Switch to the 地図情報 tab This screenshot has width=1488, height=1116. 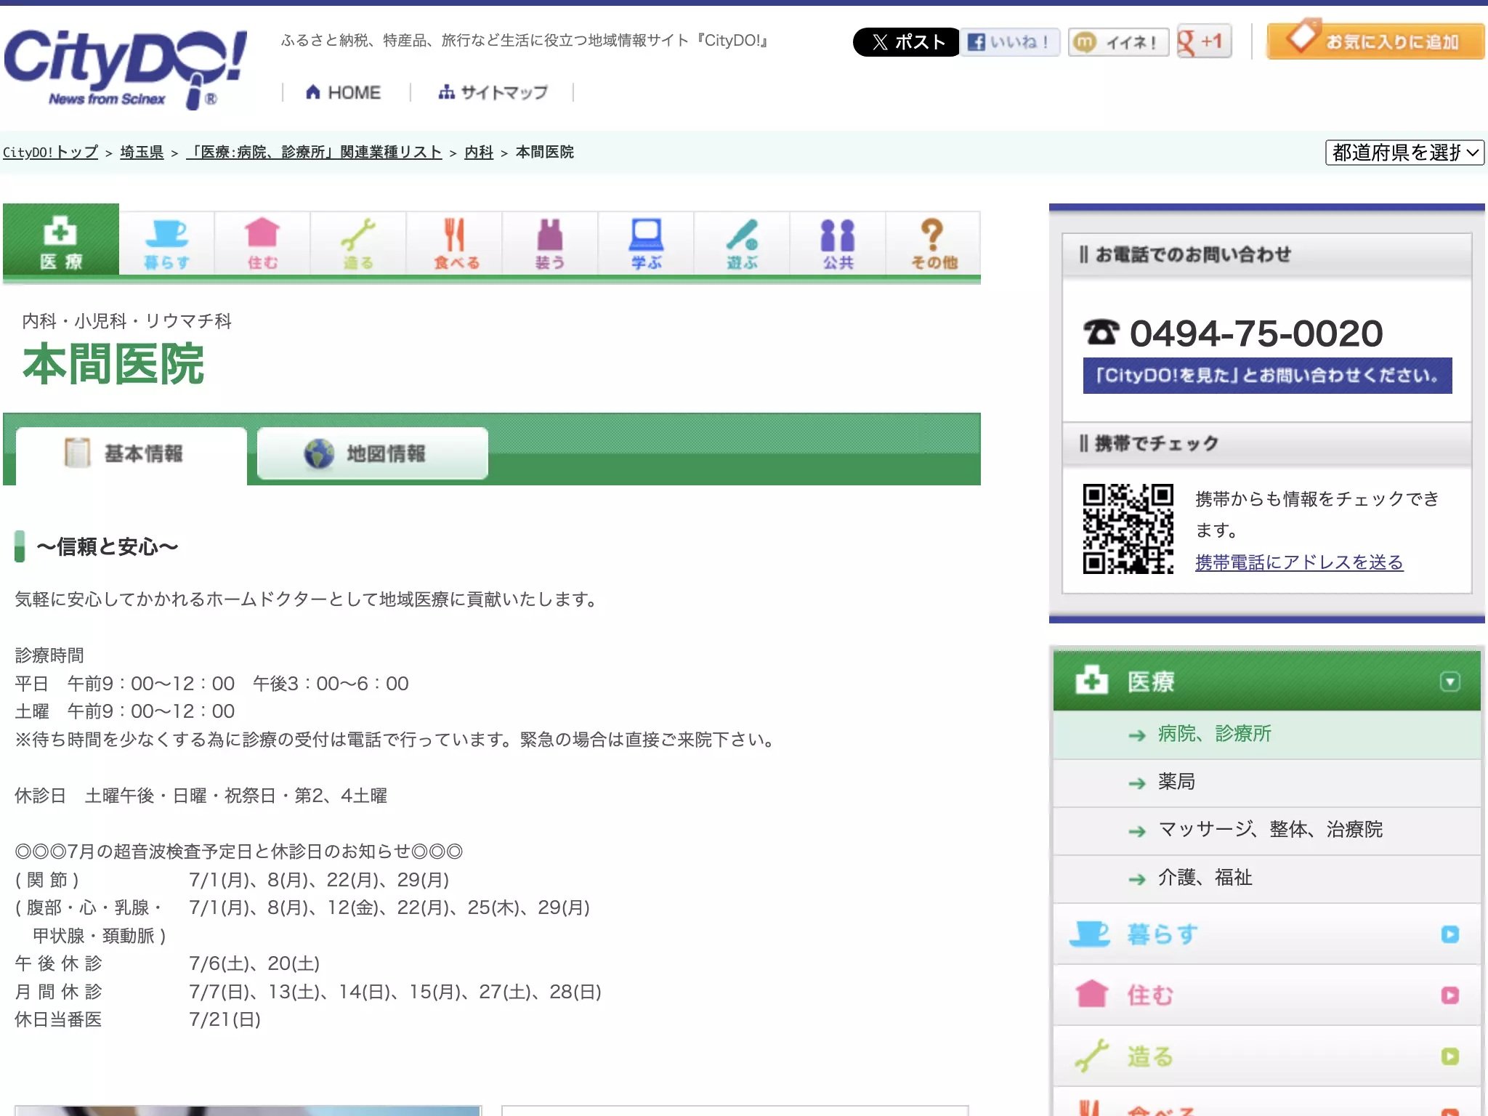coord(373,453)
